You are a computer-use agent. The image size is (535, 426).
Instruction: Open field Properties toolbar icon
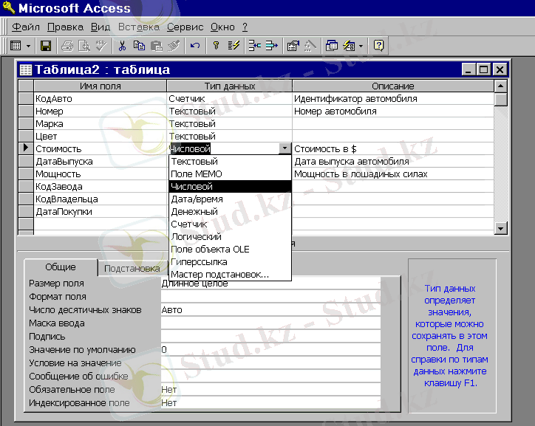point(293,46)
